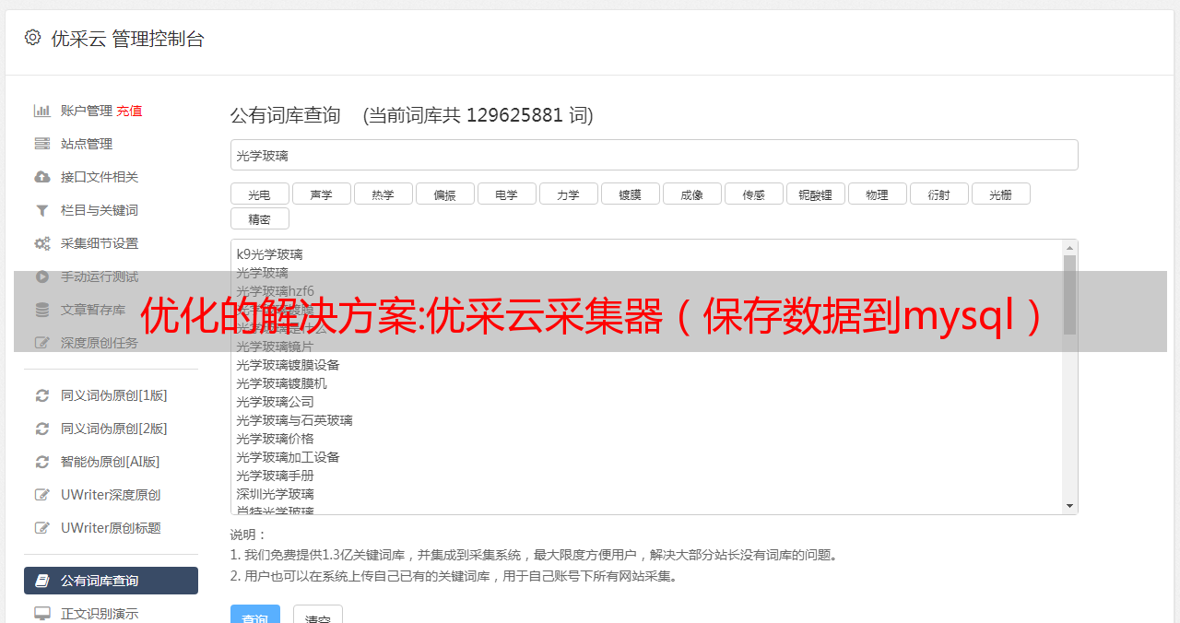
Task: Click the cloud upload icon for 接口文件相关
Action: [x=42, y=177]
